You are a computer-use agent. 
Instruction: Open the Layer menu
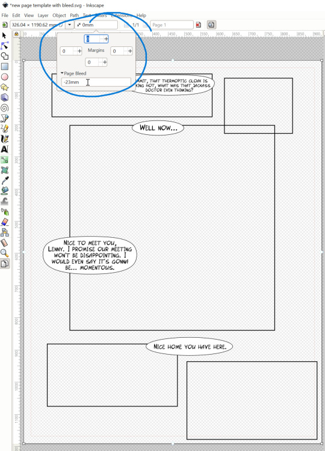pyautogui.click(x=43, y=15)
